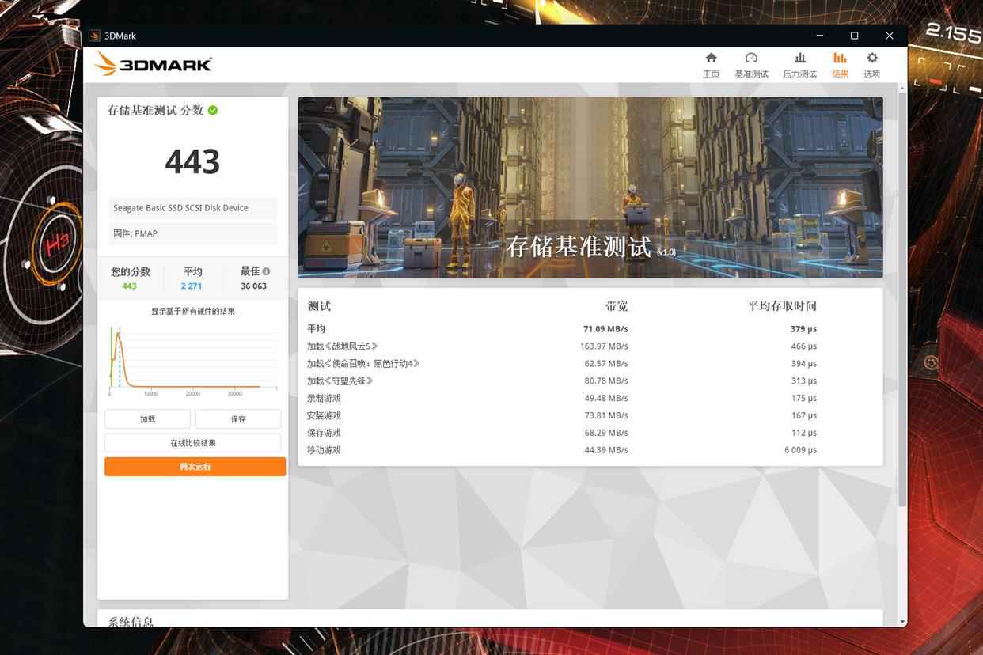This screenshot has width=983, height=655.
Task: Click the 安装游戏 test row label
Action: click(x=324, y=415)
